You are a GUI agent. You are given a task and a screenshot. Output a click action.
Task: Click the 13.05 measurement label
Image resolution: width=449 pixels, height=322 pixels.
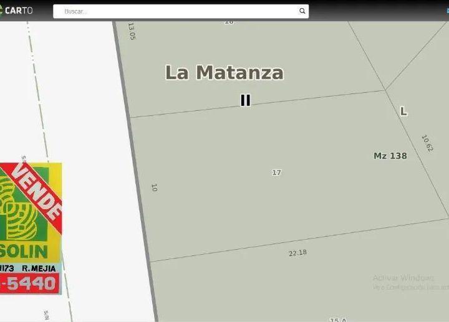132,31
